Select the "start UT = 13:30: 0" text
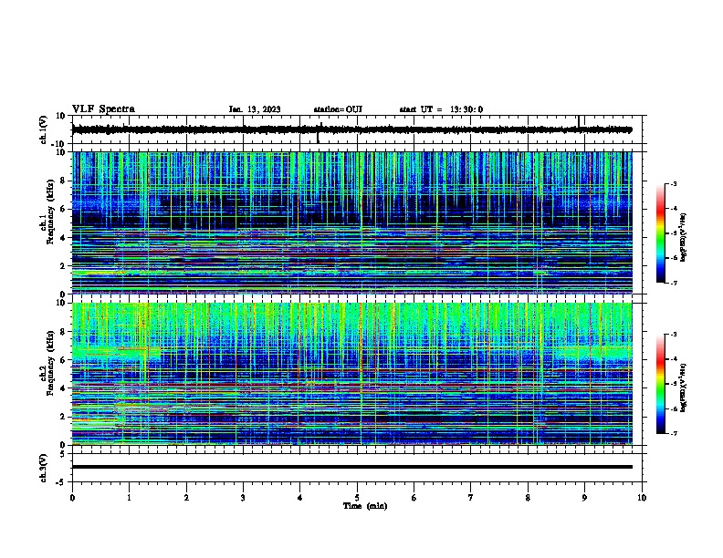The height and width of the screenshot is (558, 723). [x=441, y=109]
